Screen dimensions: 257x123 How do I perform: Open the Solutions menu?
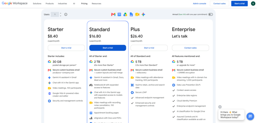37,4
